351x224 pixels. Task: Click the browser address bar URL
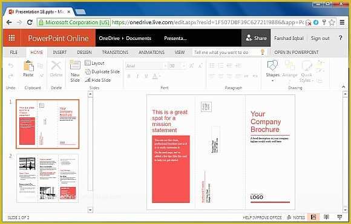pos(208,22)
